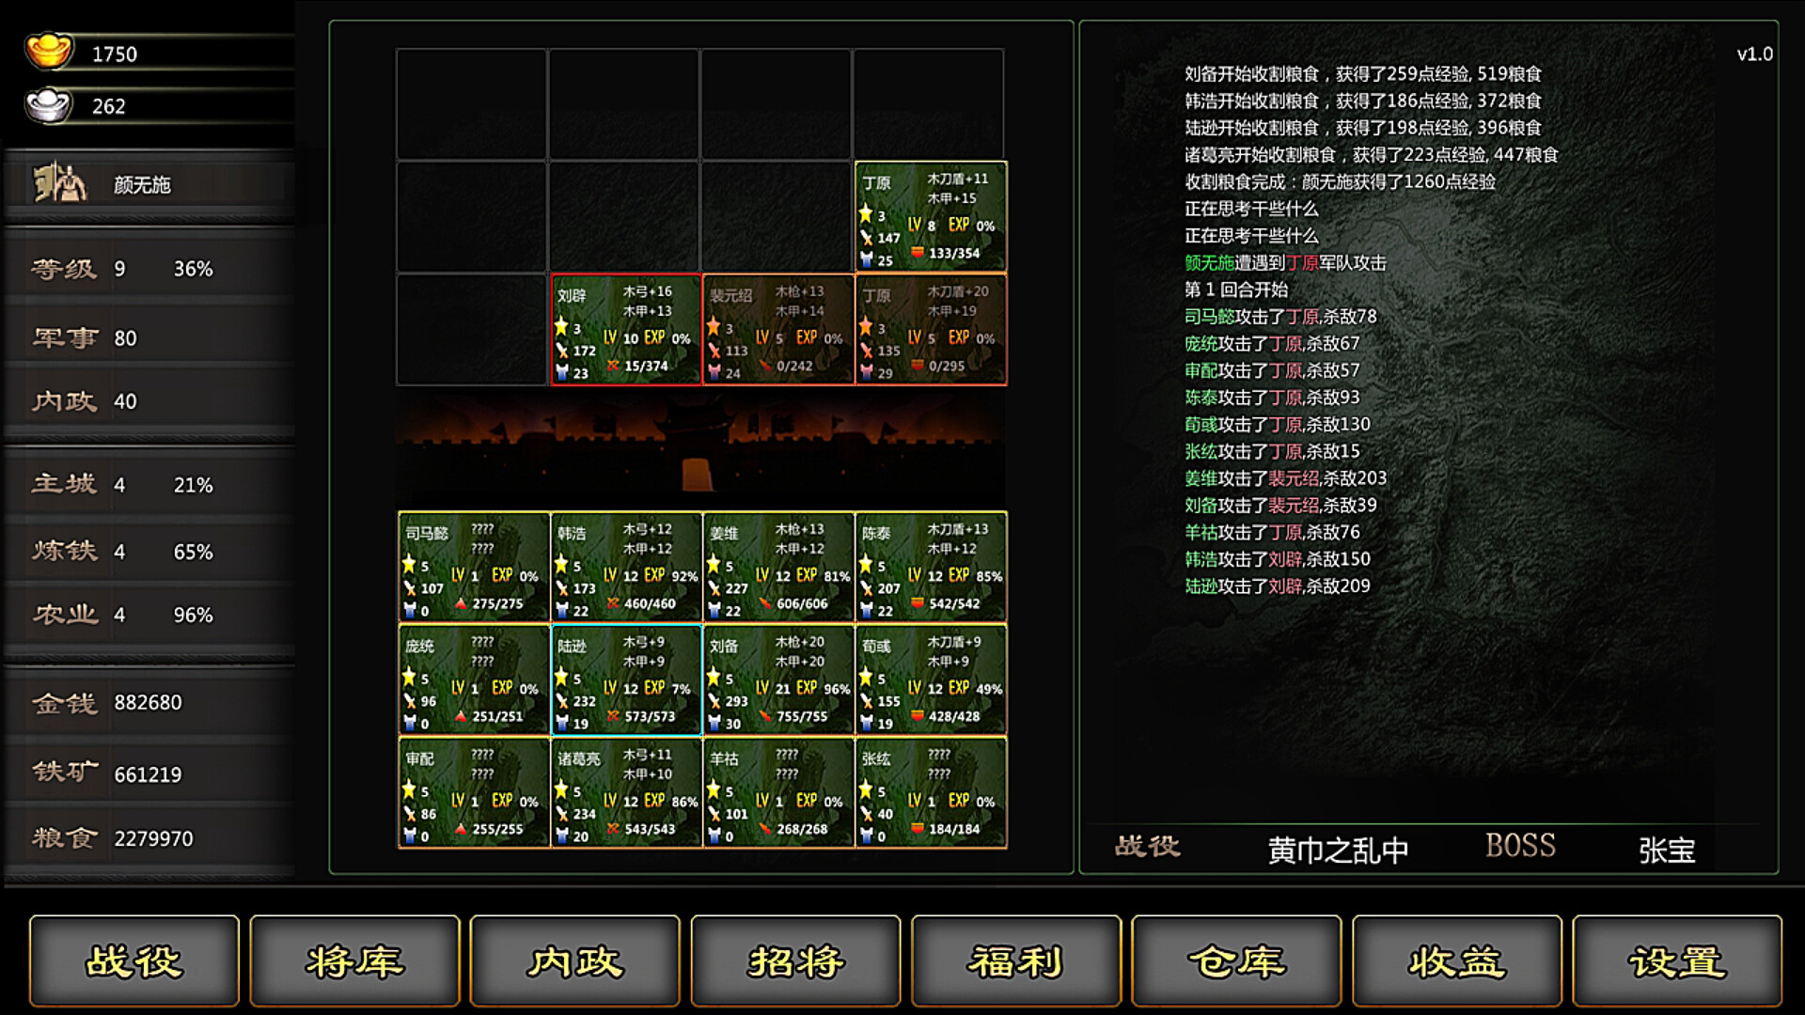Viewport: 1805px width, 1015px height.
Task: Open the 战役 campaign menu
Action: click(133, 962)
